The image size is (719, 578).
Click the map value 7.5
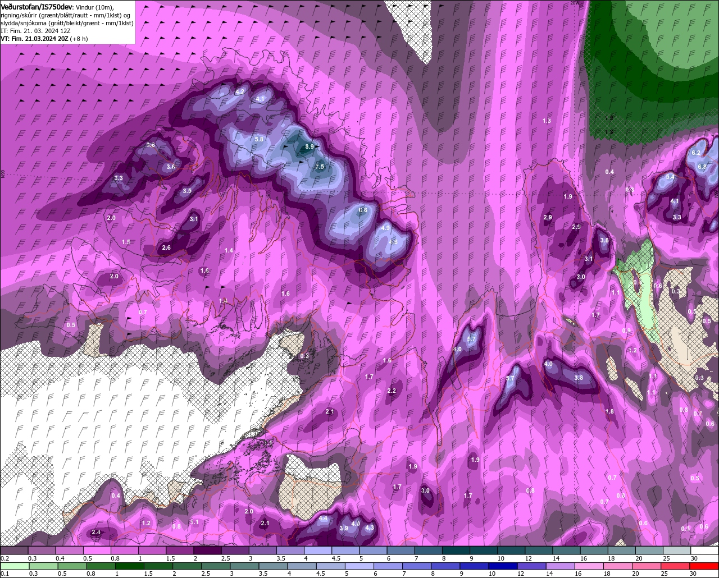[x=320, y=167]
